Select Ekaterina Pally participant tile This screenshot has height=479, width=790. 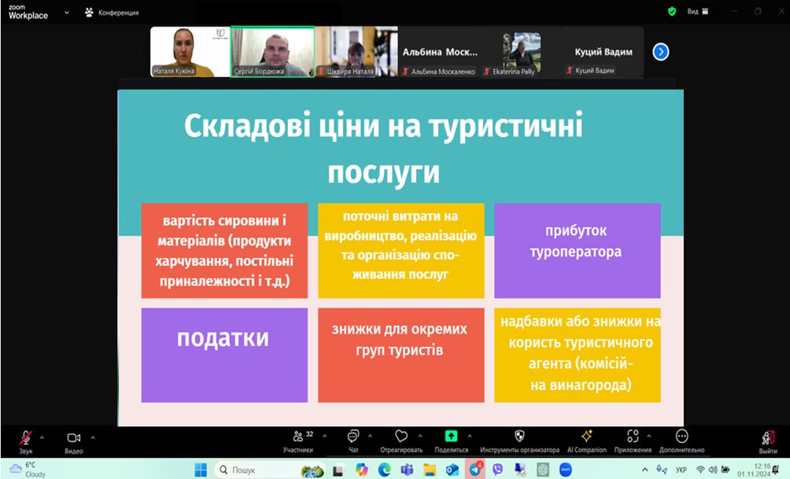[x=521, y=51]
